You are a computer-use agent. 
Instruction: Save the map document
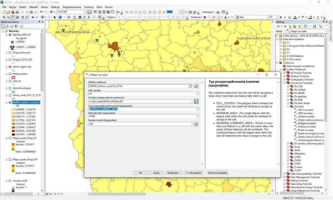click(x=13, y=12)
